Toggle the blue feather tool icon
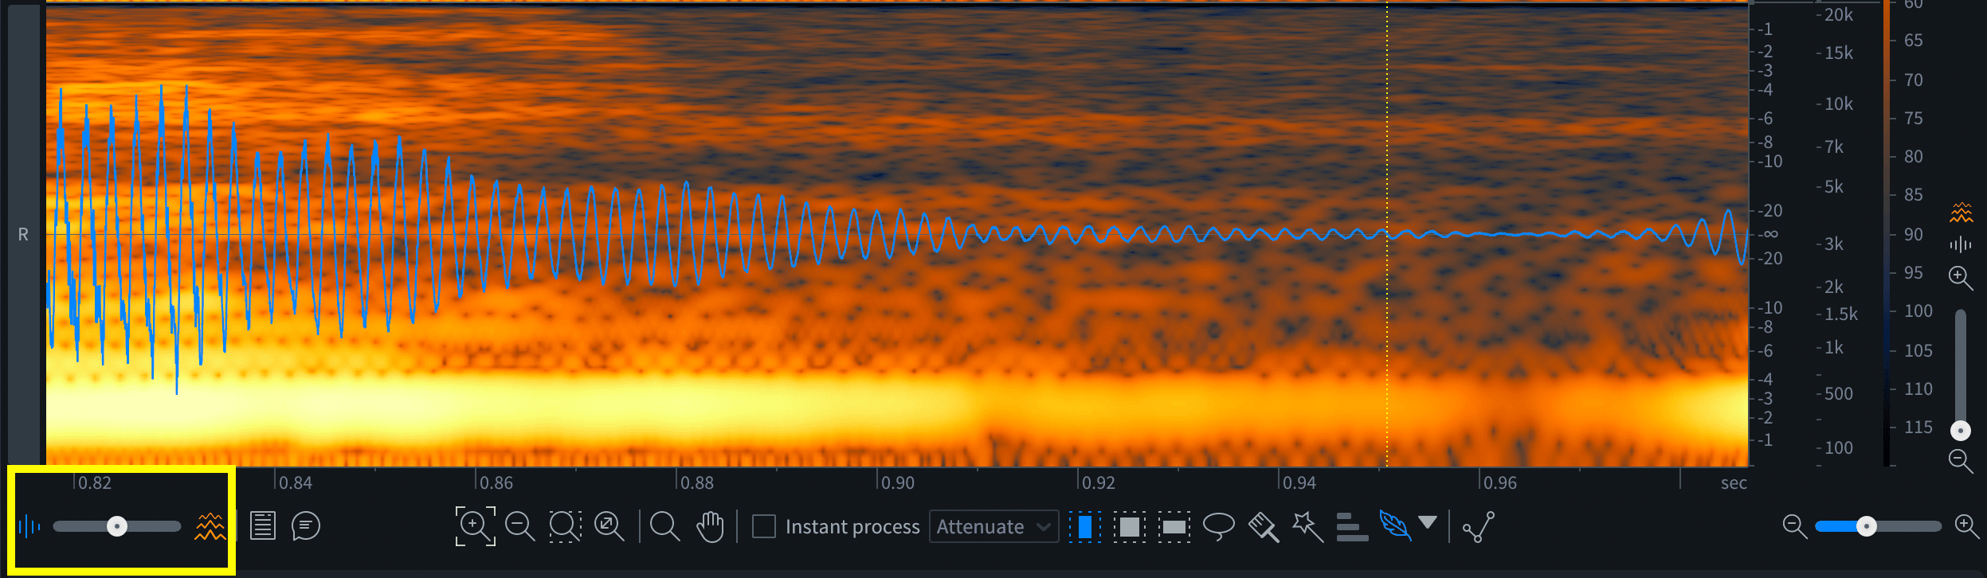Screen dimensions: 1987x578 point(1395,525)
